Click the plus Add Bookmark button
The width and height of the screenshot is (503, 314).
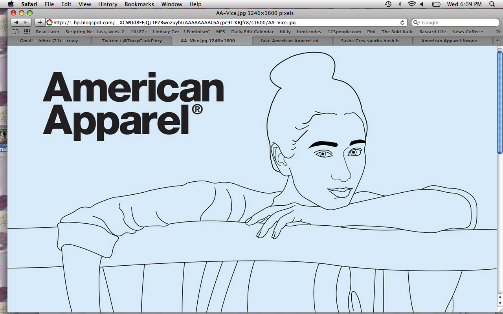(x=40, y=22)
